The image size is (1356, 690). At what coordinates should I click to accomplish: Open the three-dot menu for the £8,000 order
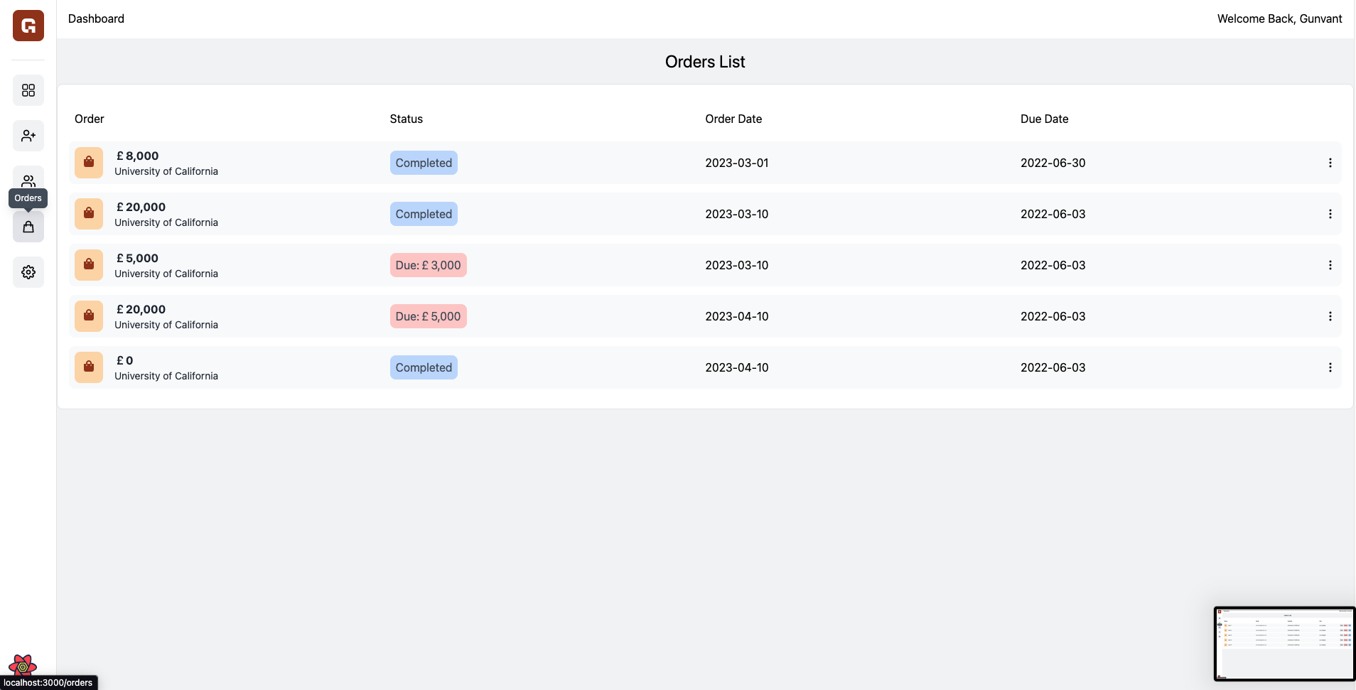pyautogui.click(x=1330, y=163)
